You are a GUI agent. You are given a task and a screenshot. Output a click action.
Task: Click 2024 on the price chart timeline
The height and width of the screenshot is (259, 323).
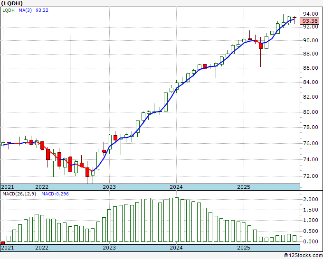click(176, 187)
